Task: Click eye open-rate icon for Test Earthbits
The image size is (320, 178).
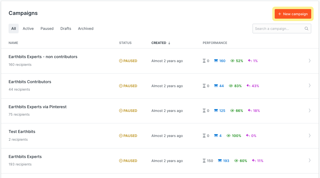Action: click(x=228, y=136)
